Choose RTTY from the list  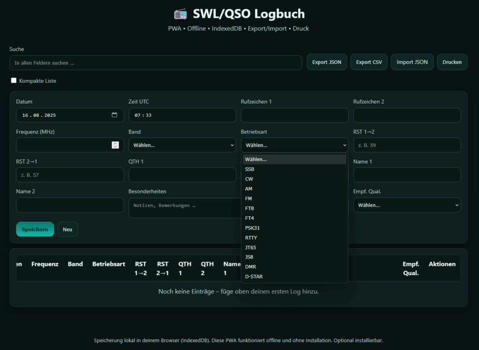[x=251, y=238]
